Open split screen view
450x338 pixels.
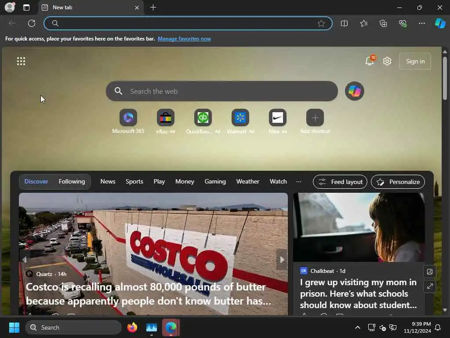(x=344, y=23)
